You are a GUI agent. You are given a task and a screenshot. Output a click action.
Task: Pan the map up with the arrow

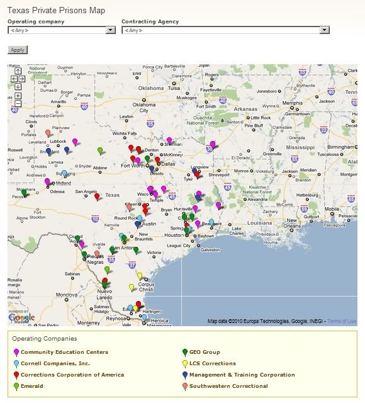[18, 71]
